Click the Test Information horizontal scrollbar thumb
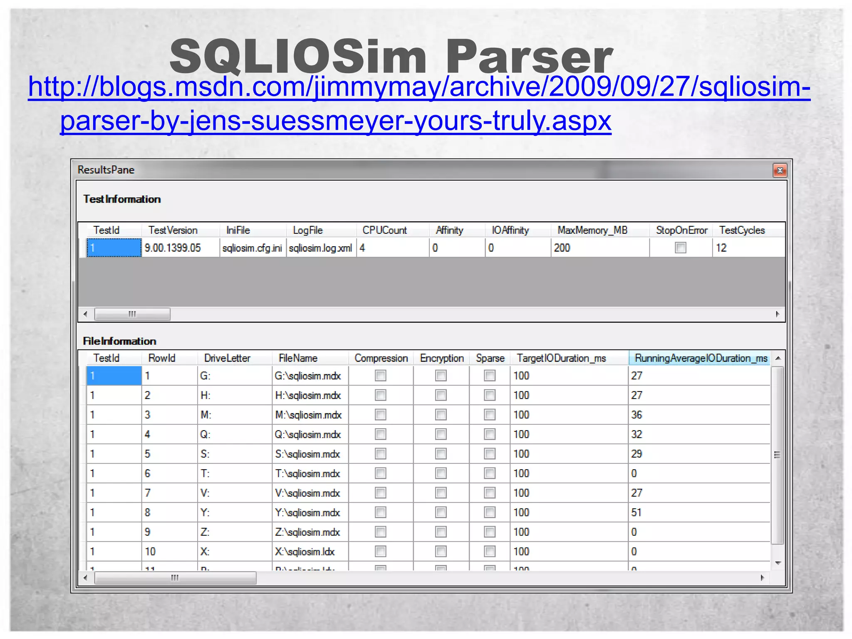The width and height of the screenshot is (852, 639). [132, 314]
